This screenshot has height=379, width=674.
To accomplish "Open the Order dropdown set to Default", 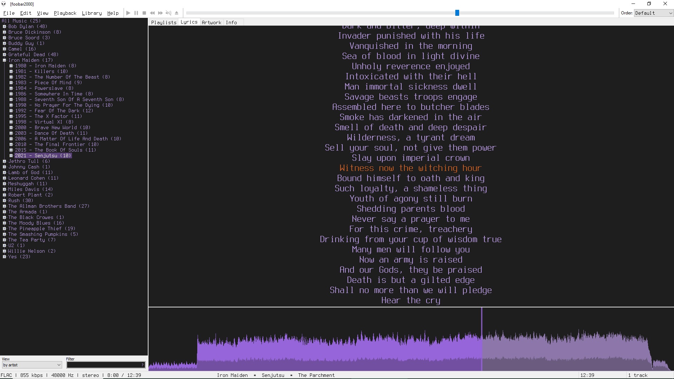I will coord(653,13).
